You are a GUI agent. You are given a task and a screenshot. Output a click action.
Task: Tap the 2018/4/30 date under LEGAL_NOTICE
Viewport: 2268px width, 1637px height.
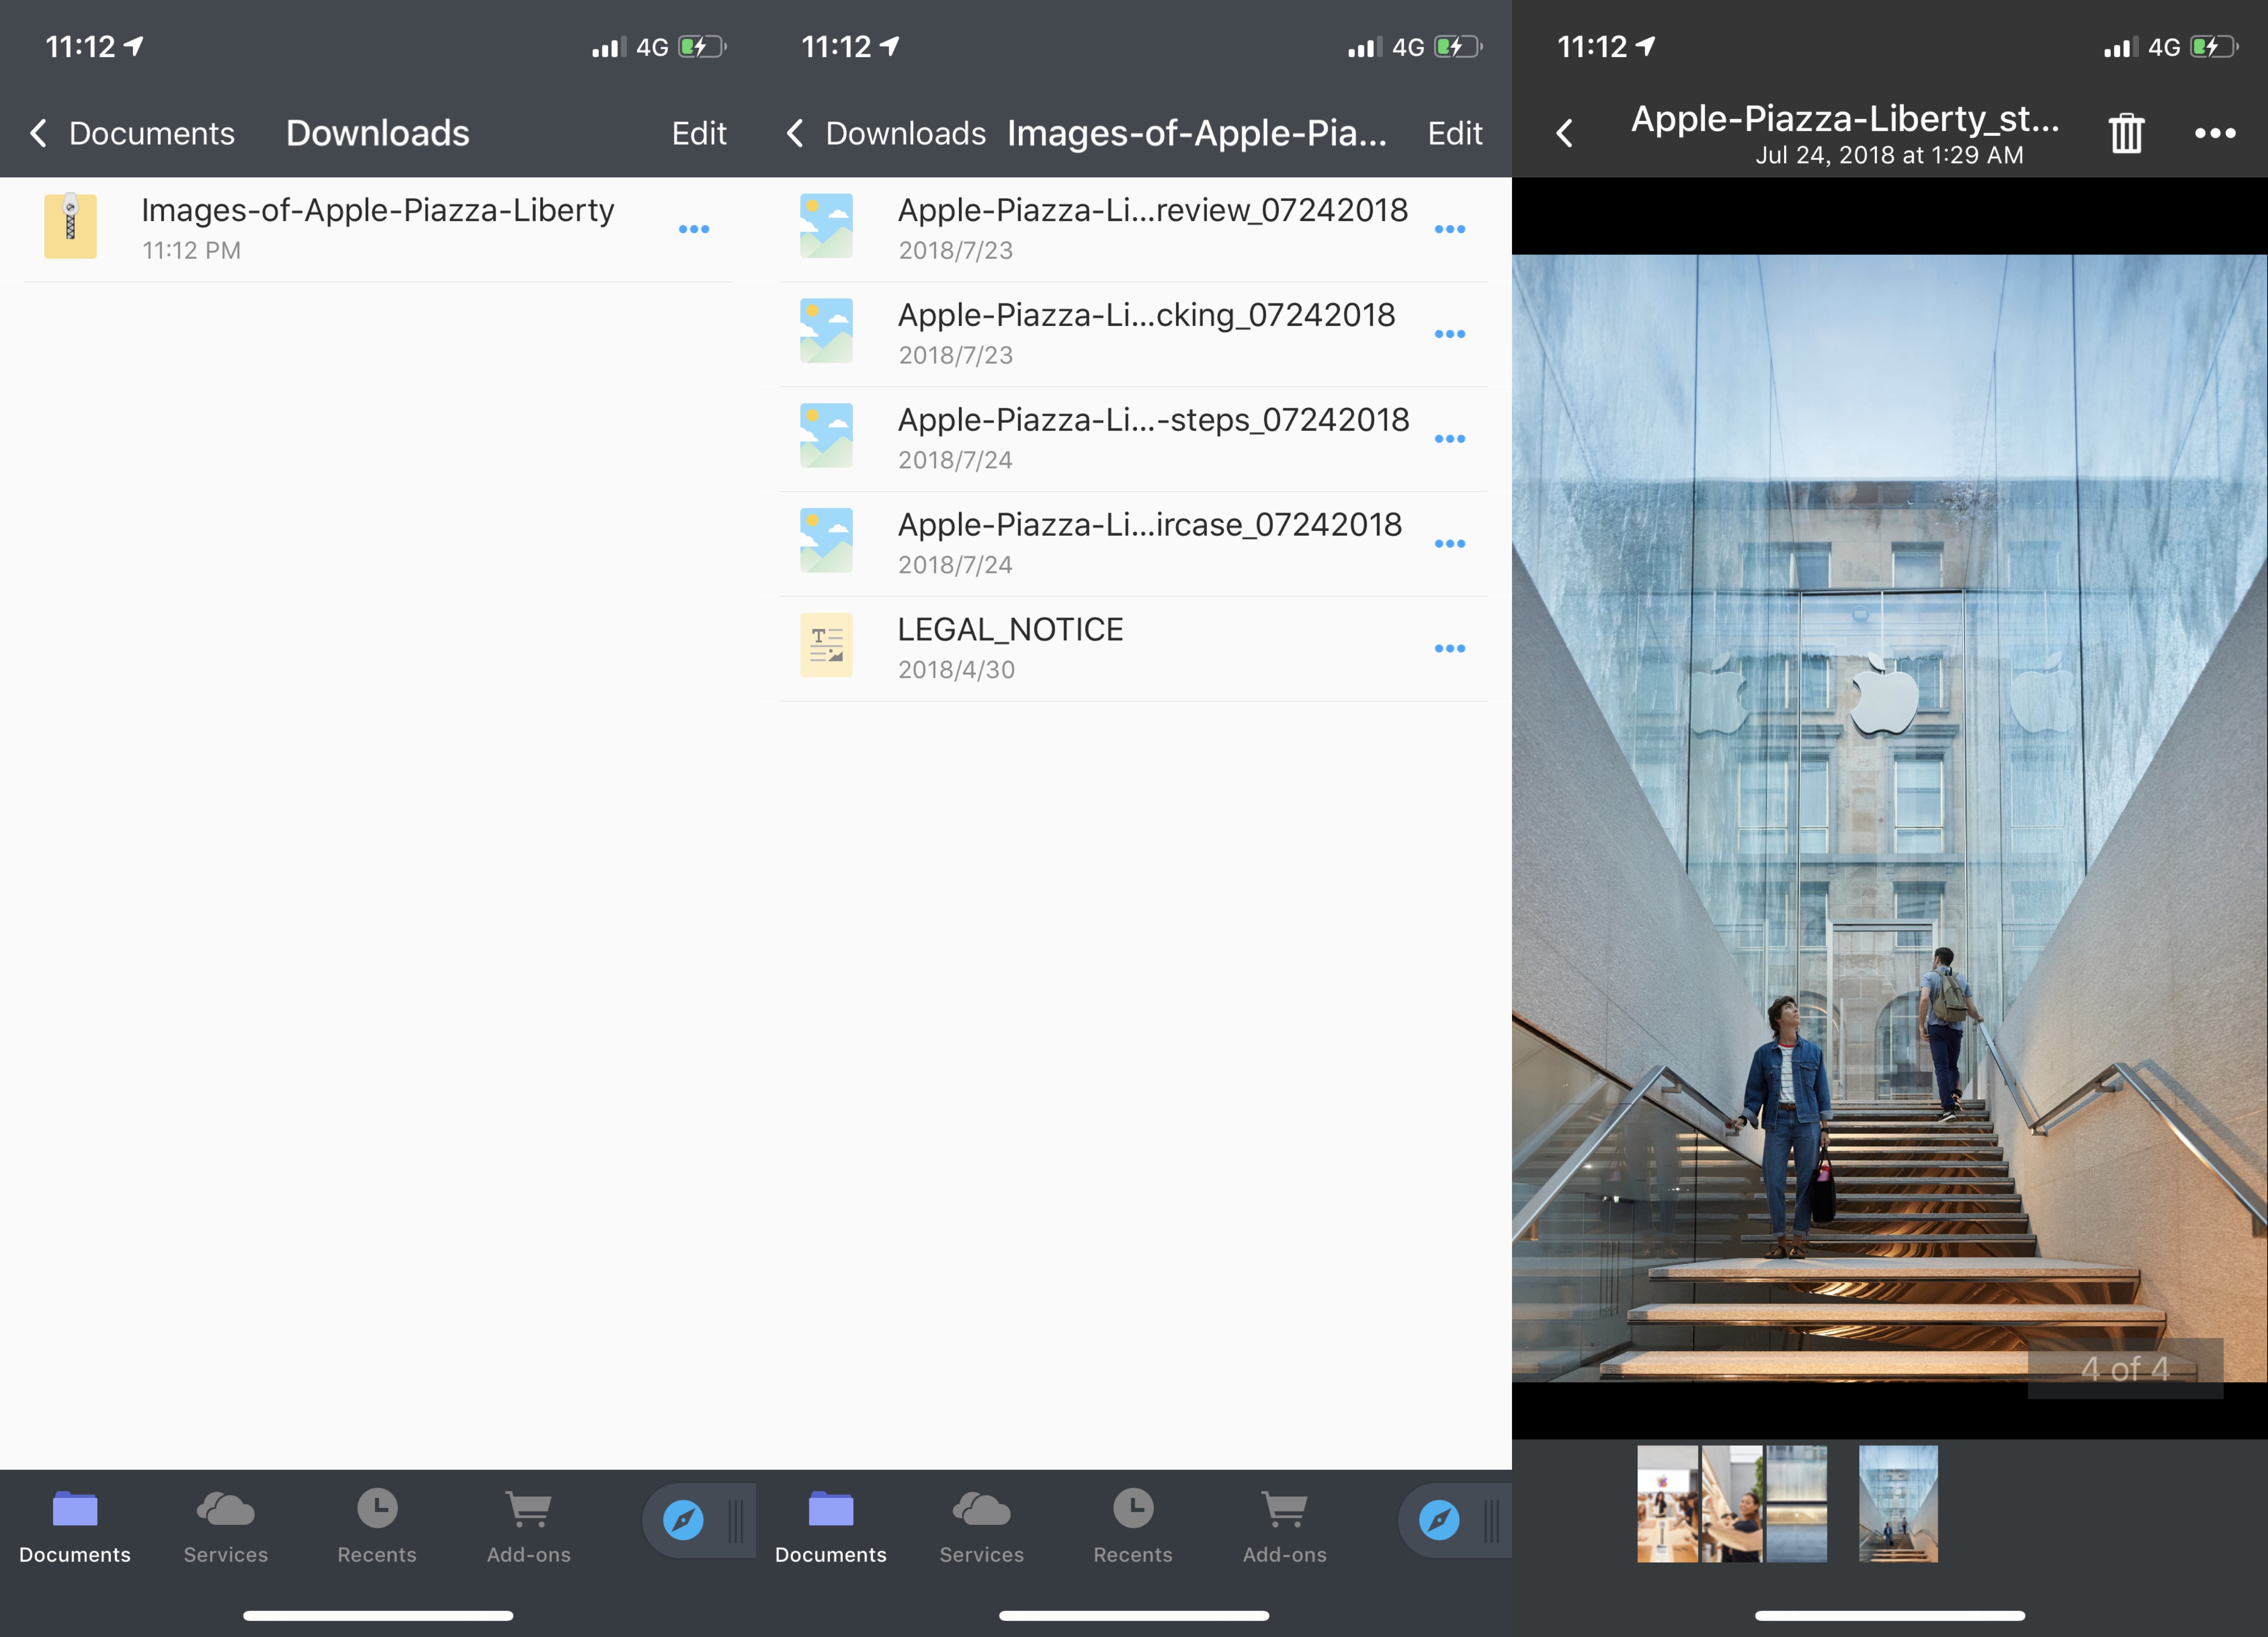[x=956, y=670]
